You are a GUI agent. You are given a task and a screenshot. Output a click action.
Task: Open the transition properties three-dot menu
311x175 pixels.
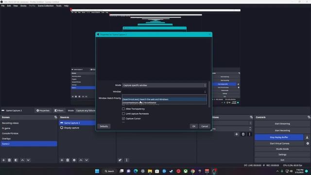pos(249,134)
